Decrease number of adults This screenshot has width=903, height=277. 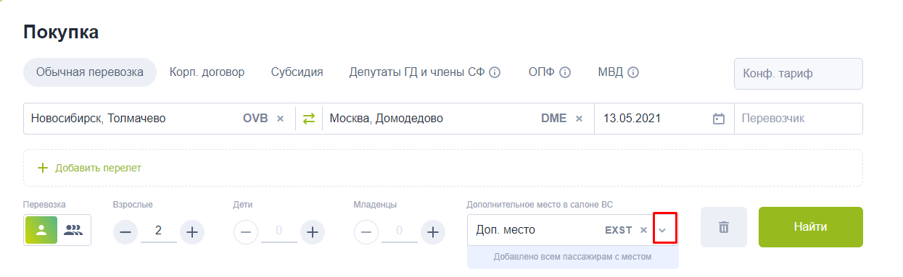coord(125,232)
